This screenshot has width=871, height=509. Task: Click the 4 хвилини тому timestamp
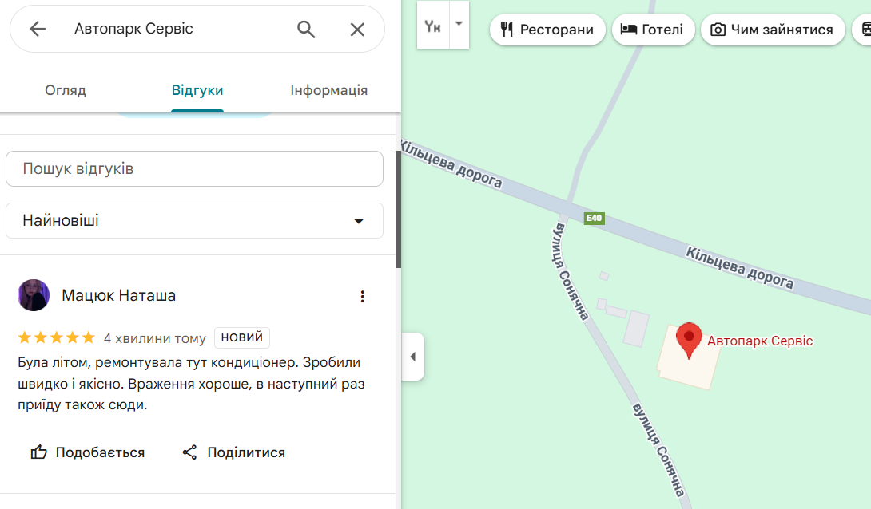[x=154, y=338]
